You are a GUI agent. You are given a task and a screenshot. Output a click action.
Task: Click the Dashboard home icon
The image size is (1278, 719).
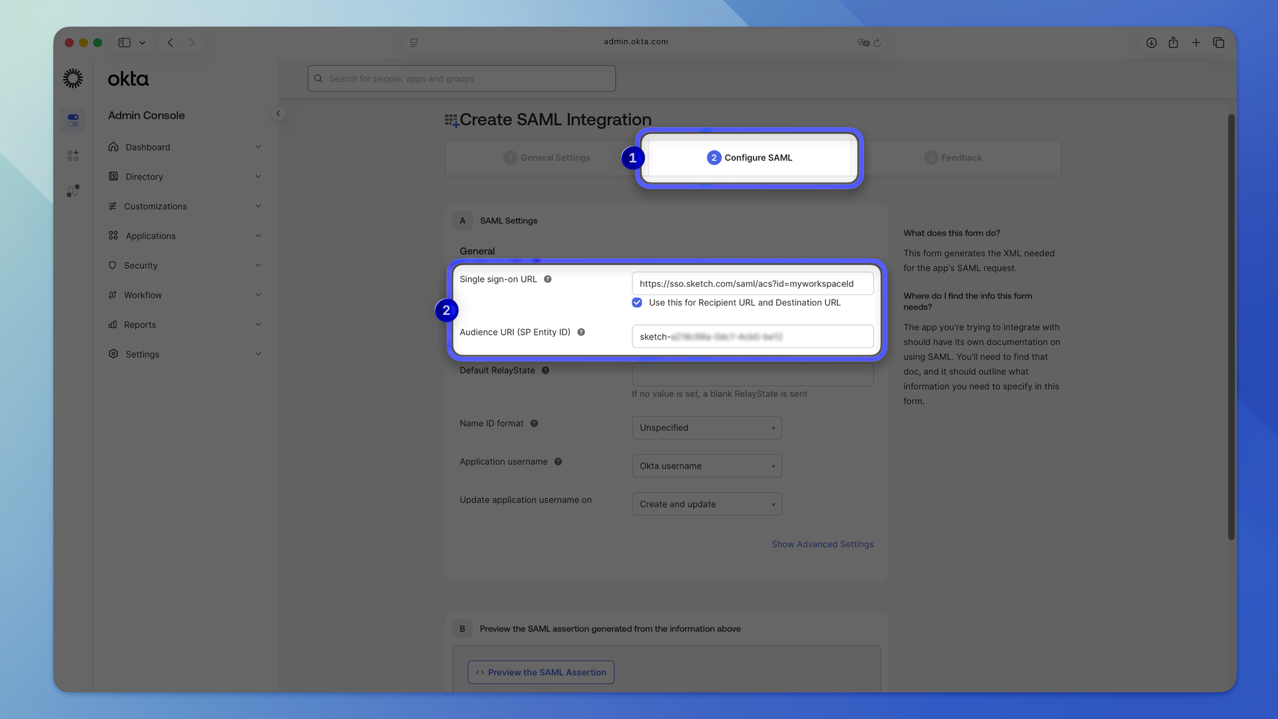113,146
